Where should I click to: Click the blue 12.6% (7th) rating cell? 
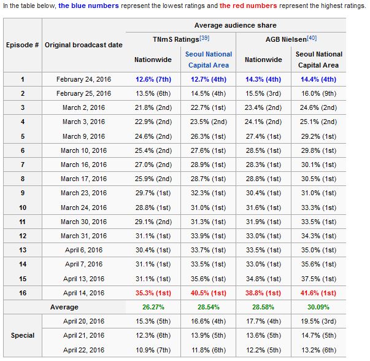point(153,79)
